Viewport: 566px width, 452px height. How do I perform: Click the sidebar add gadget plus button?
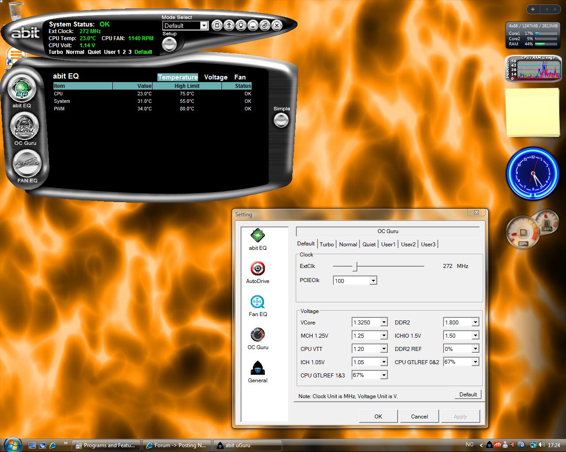click(x=533, y=9)
